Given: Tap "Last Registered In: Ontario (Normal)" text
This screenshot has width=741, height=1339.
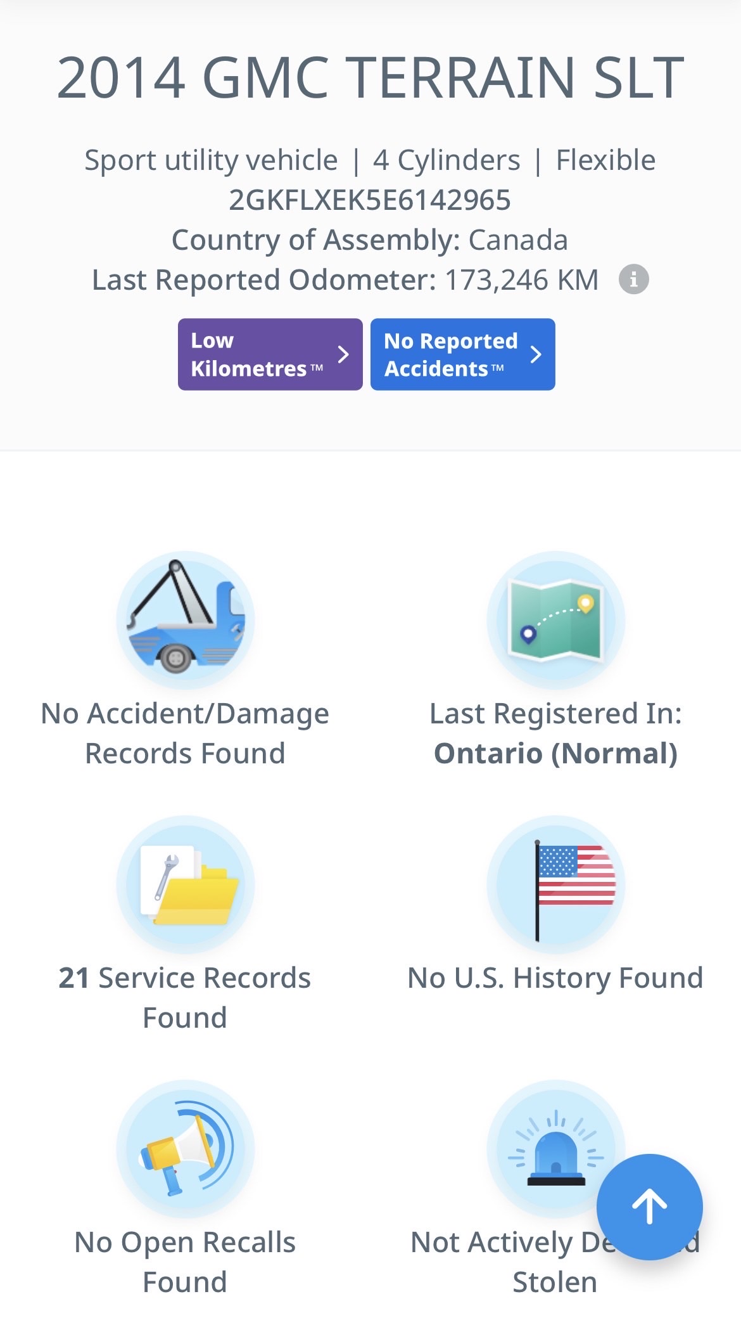Looking at the screenshot, I should 555,733.
